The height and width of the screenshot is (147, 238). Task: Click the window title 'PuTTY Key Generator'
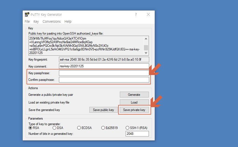tap(46, 15)
